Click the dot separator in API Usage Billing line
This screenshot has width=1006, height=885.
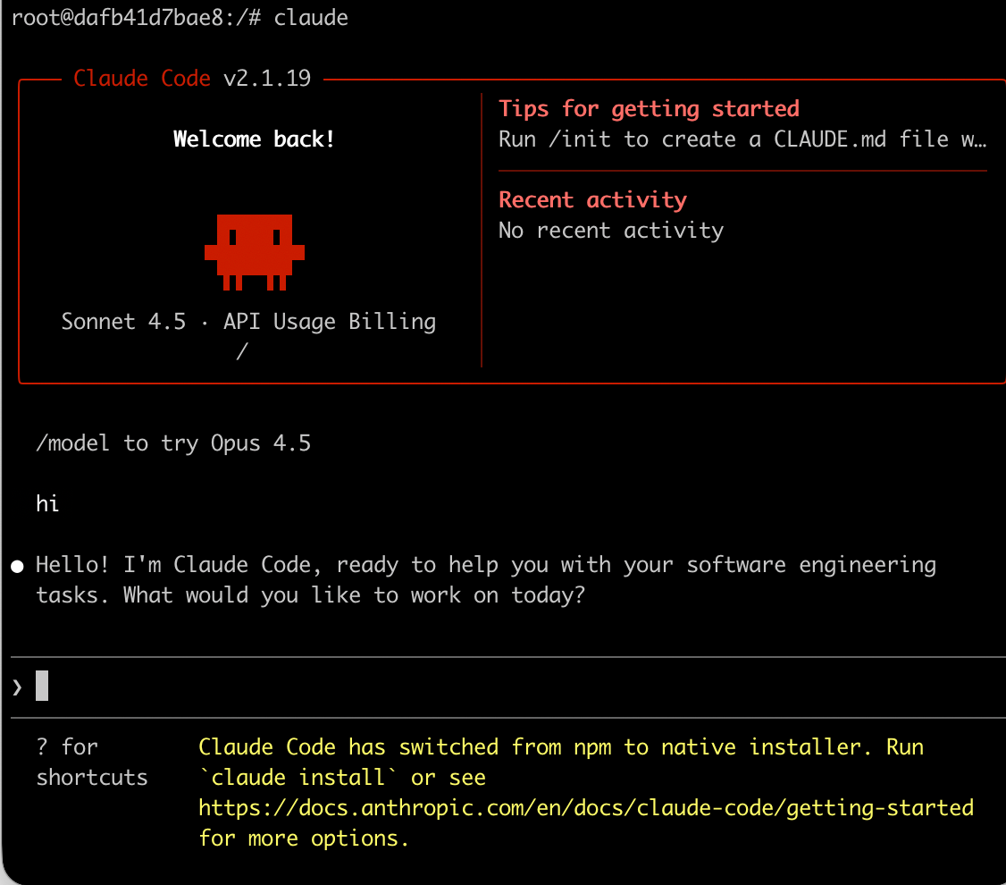[204, 322]
